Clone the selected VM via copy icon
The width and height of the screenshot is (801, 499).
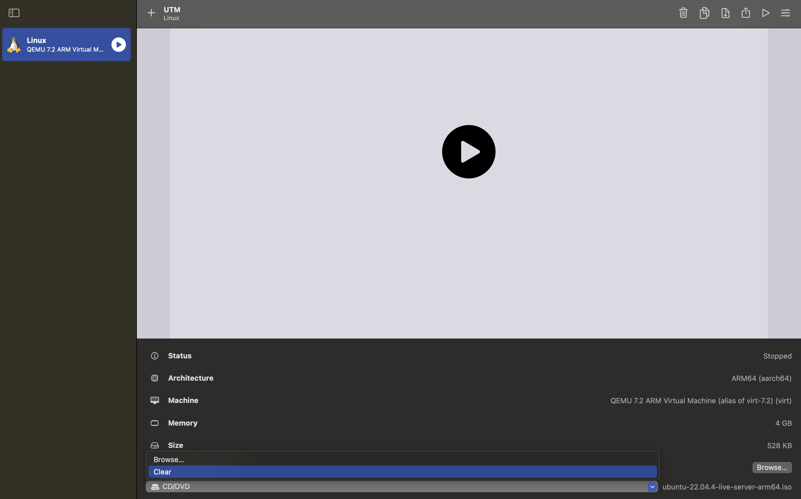pyautogui.click(x=704, y=13)
